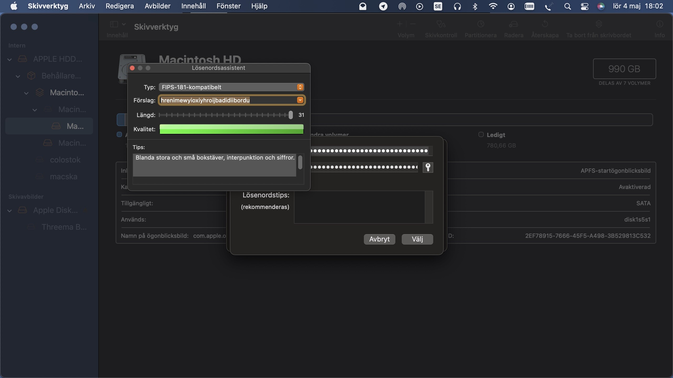Click the Längd slider handle
673x378 pixels.
point(290,115)
